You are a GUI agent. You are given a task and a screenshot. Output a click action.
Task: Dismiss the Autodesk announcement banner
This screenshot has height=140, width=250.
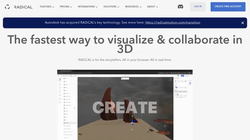242,23
